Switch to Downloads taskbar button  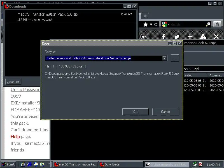[x=121, y=164]
